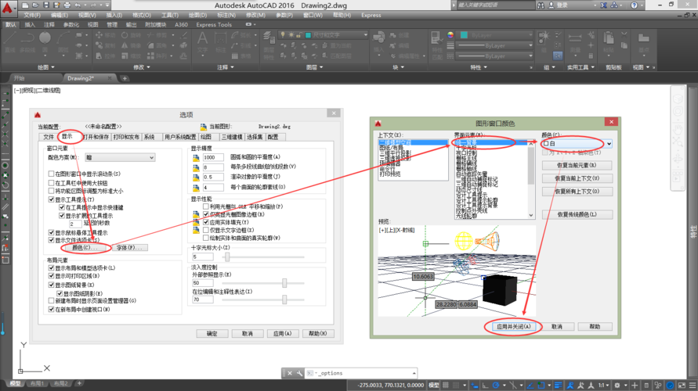Screen dimensions: 698x391
Task: Click the binoculars search icon in title bar
Action: pyautogui.click(x=541, y=5)
